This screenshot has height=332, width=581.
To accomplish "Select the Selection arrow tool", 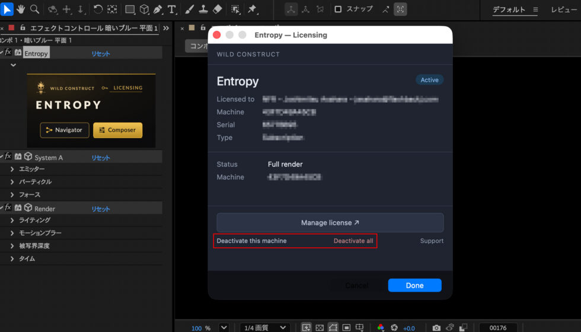I will coord(7,9).
